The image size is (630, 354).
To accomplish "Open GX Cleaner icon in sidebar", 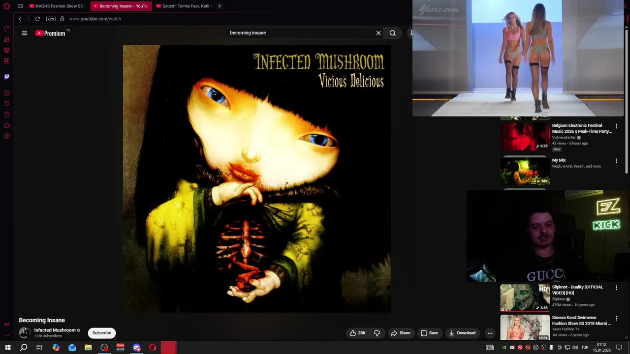I will (x=7, y=39).
